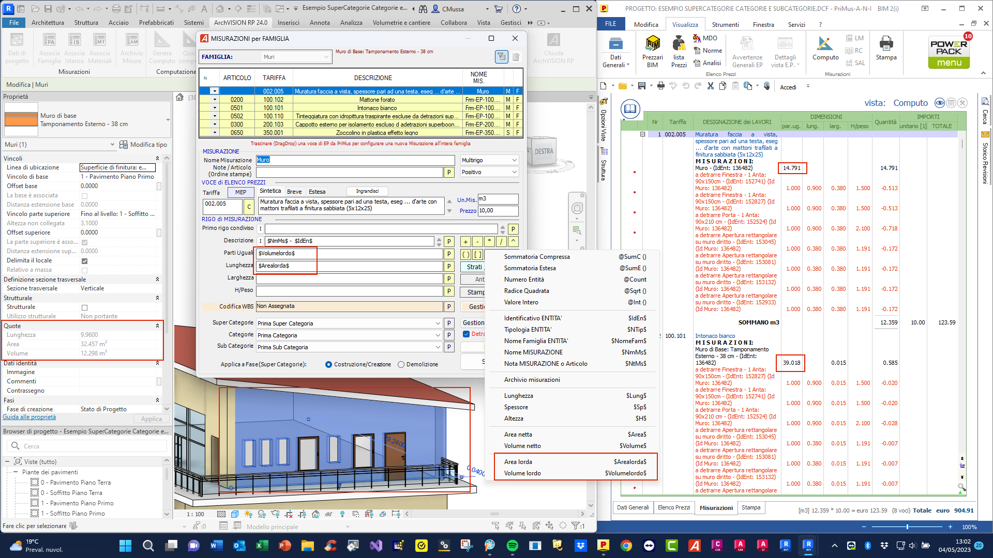Collapse the Quote properties section
Screen dimensions: 993x558
(157, 326)
